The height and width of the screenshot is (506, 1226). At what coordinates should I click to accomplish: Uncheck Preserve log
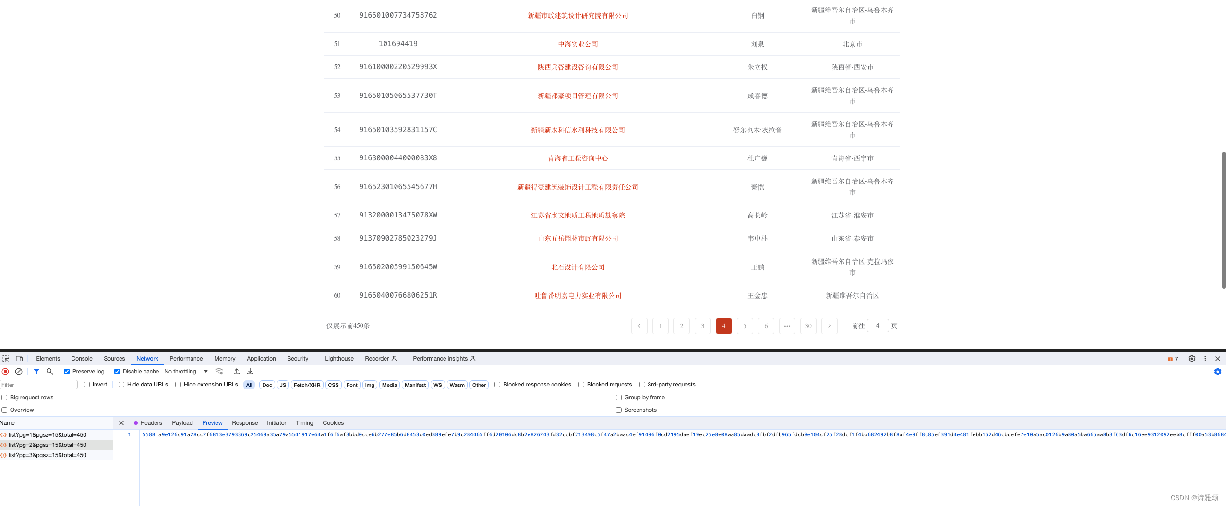tap(67, 372)
